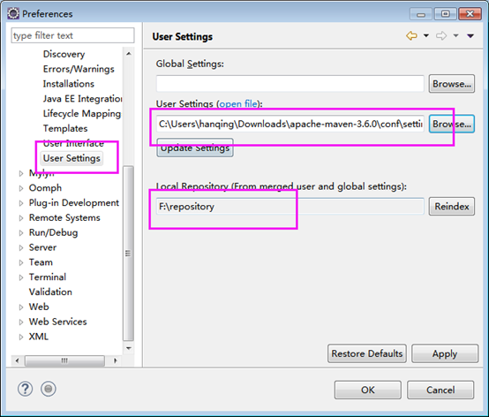Browse for Global Settings file
The height and width of the screenshot is (417, 489).
coord(452,84)
